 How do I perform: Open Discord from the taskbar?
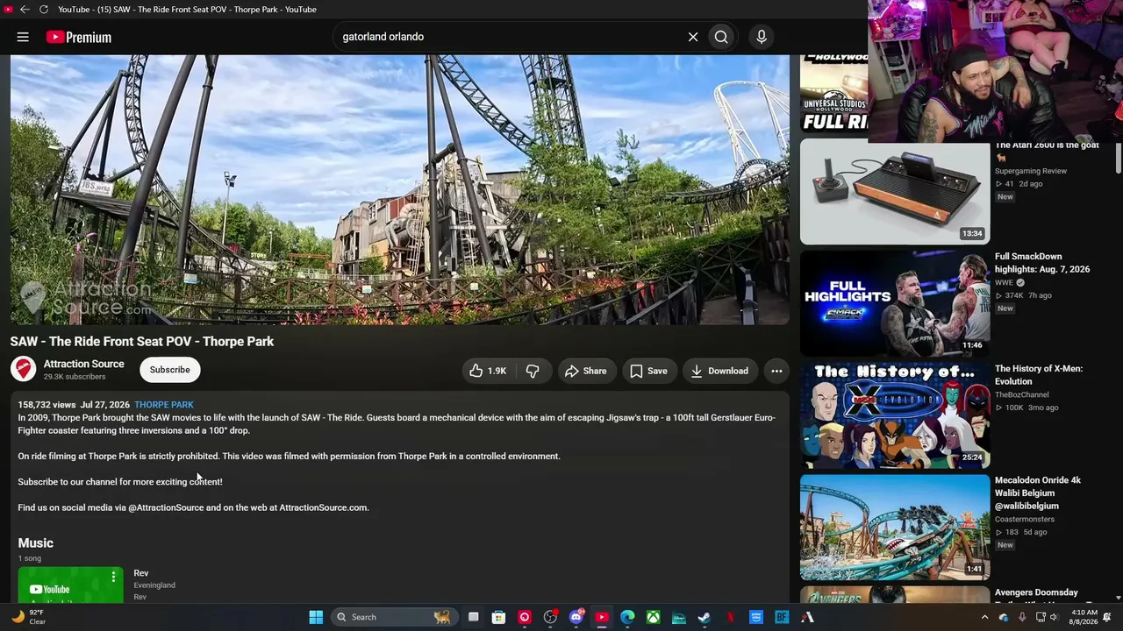pos(576,617)
